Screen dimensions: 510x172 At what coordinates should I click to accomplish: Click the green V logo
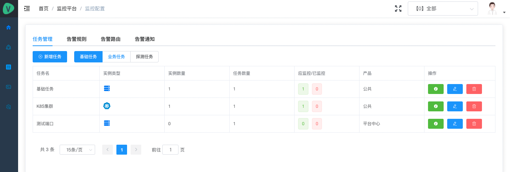pos(9,9)
